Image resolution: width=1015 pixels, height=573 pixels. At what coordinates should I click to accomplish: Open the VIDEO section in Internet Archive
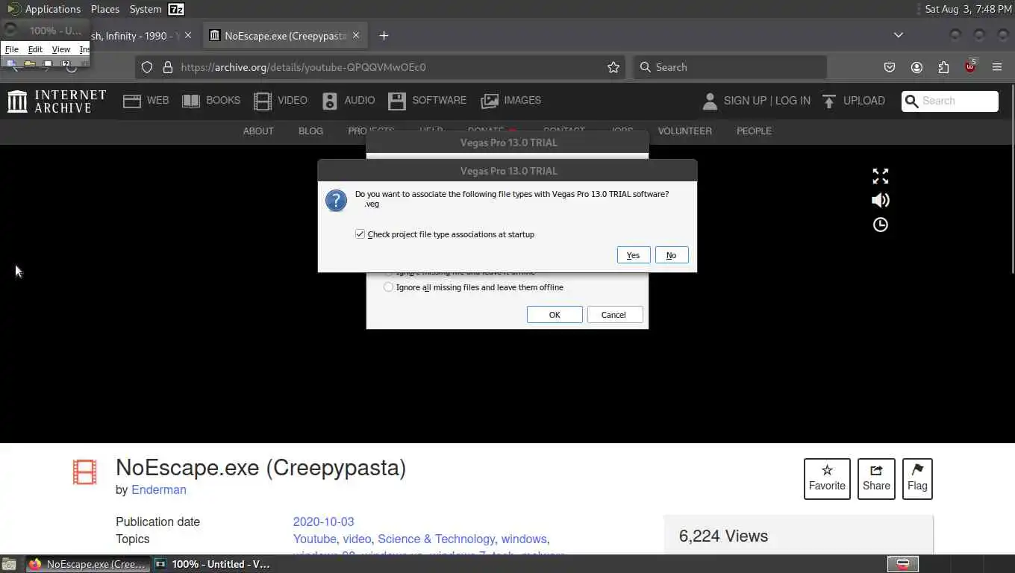click(x=281, y=101)
